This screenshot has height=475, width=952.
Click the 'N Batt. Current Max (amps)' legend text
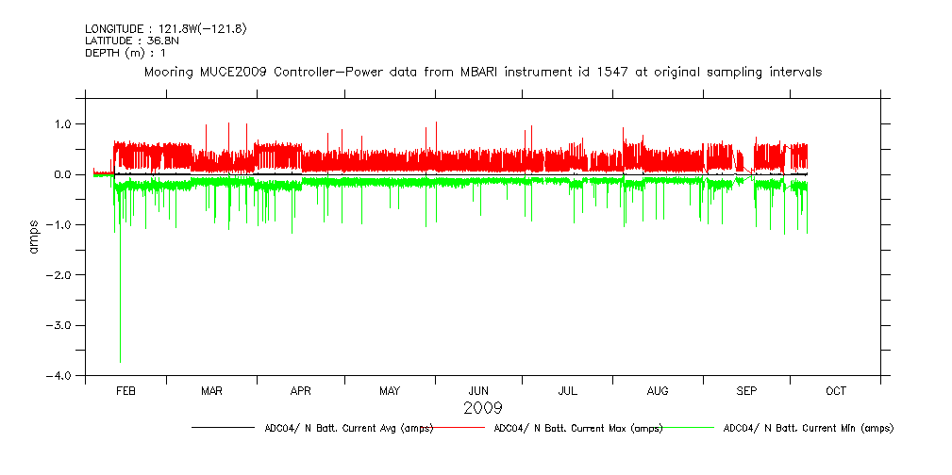pos(577,428)
